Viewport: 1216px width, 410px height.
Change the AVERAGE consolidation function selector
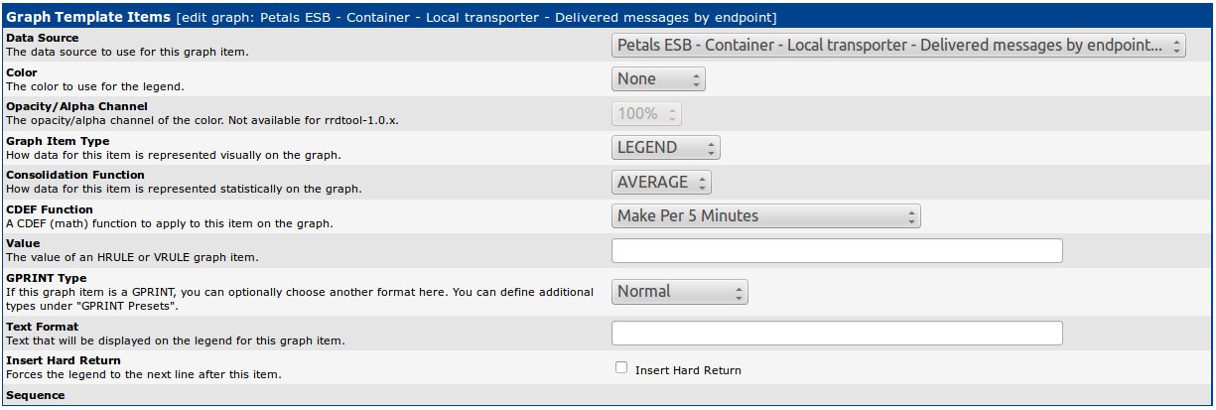pos(661,182)
